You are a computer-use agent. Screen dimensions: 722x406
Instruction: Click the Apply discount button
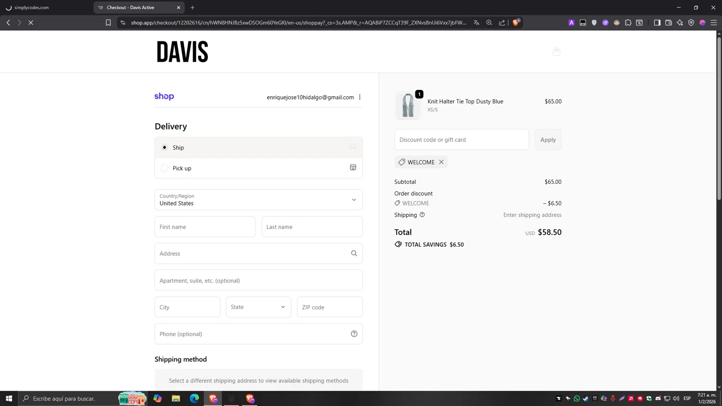(548, 140)
